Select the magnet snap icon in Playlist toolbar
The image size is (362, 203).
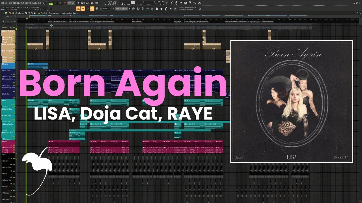pos(6,13)
